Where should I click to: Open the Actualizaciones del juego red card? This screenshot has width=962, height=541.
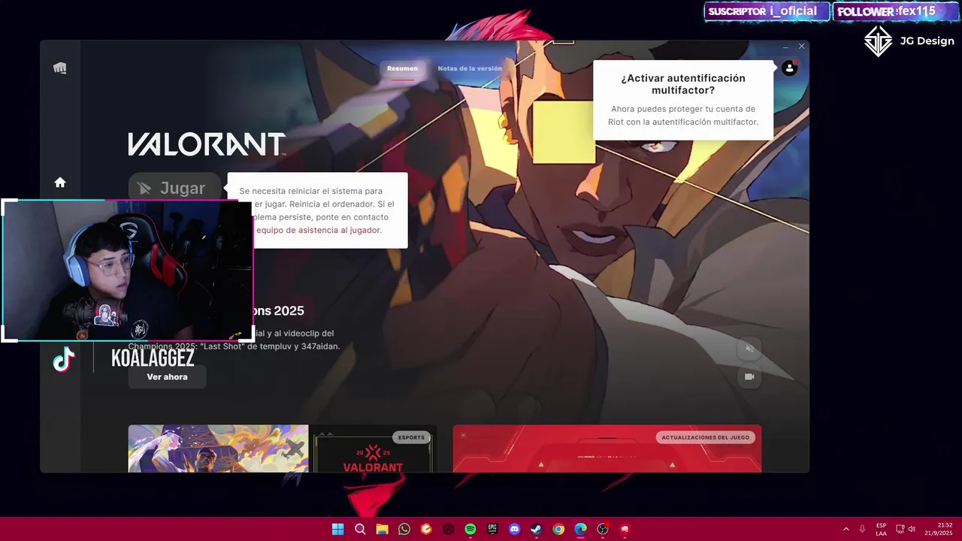pos(607,449)
